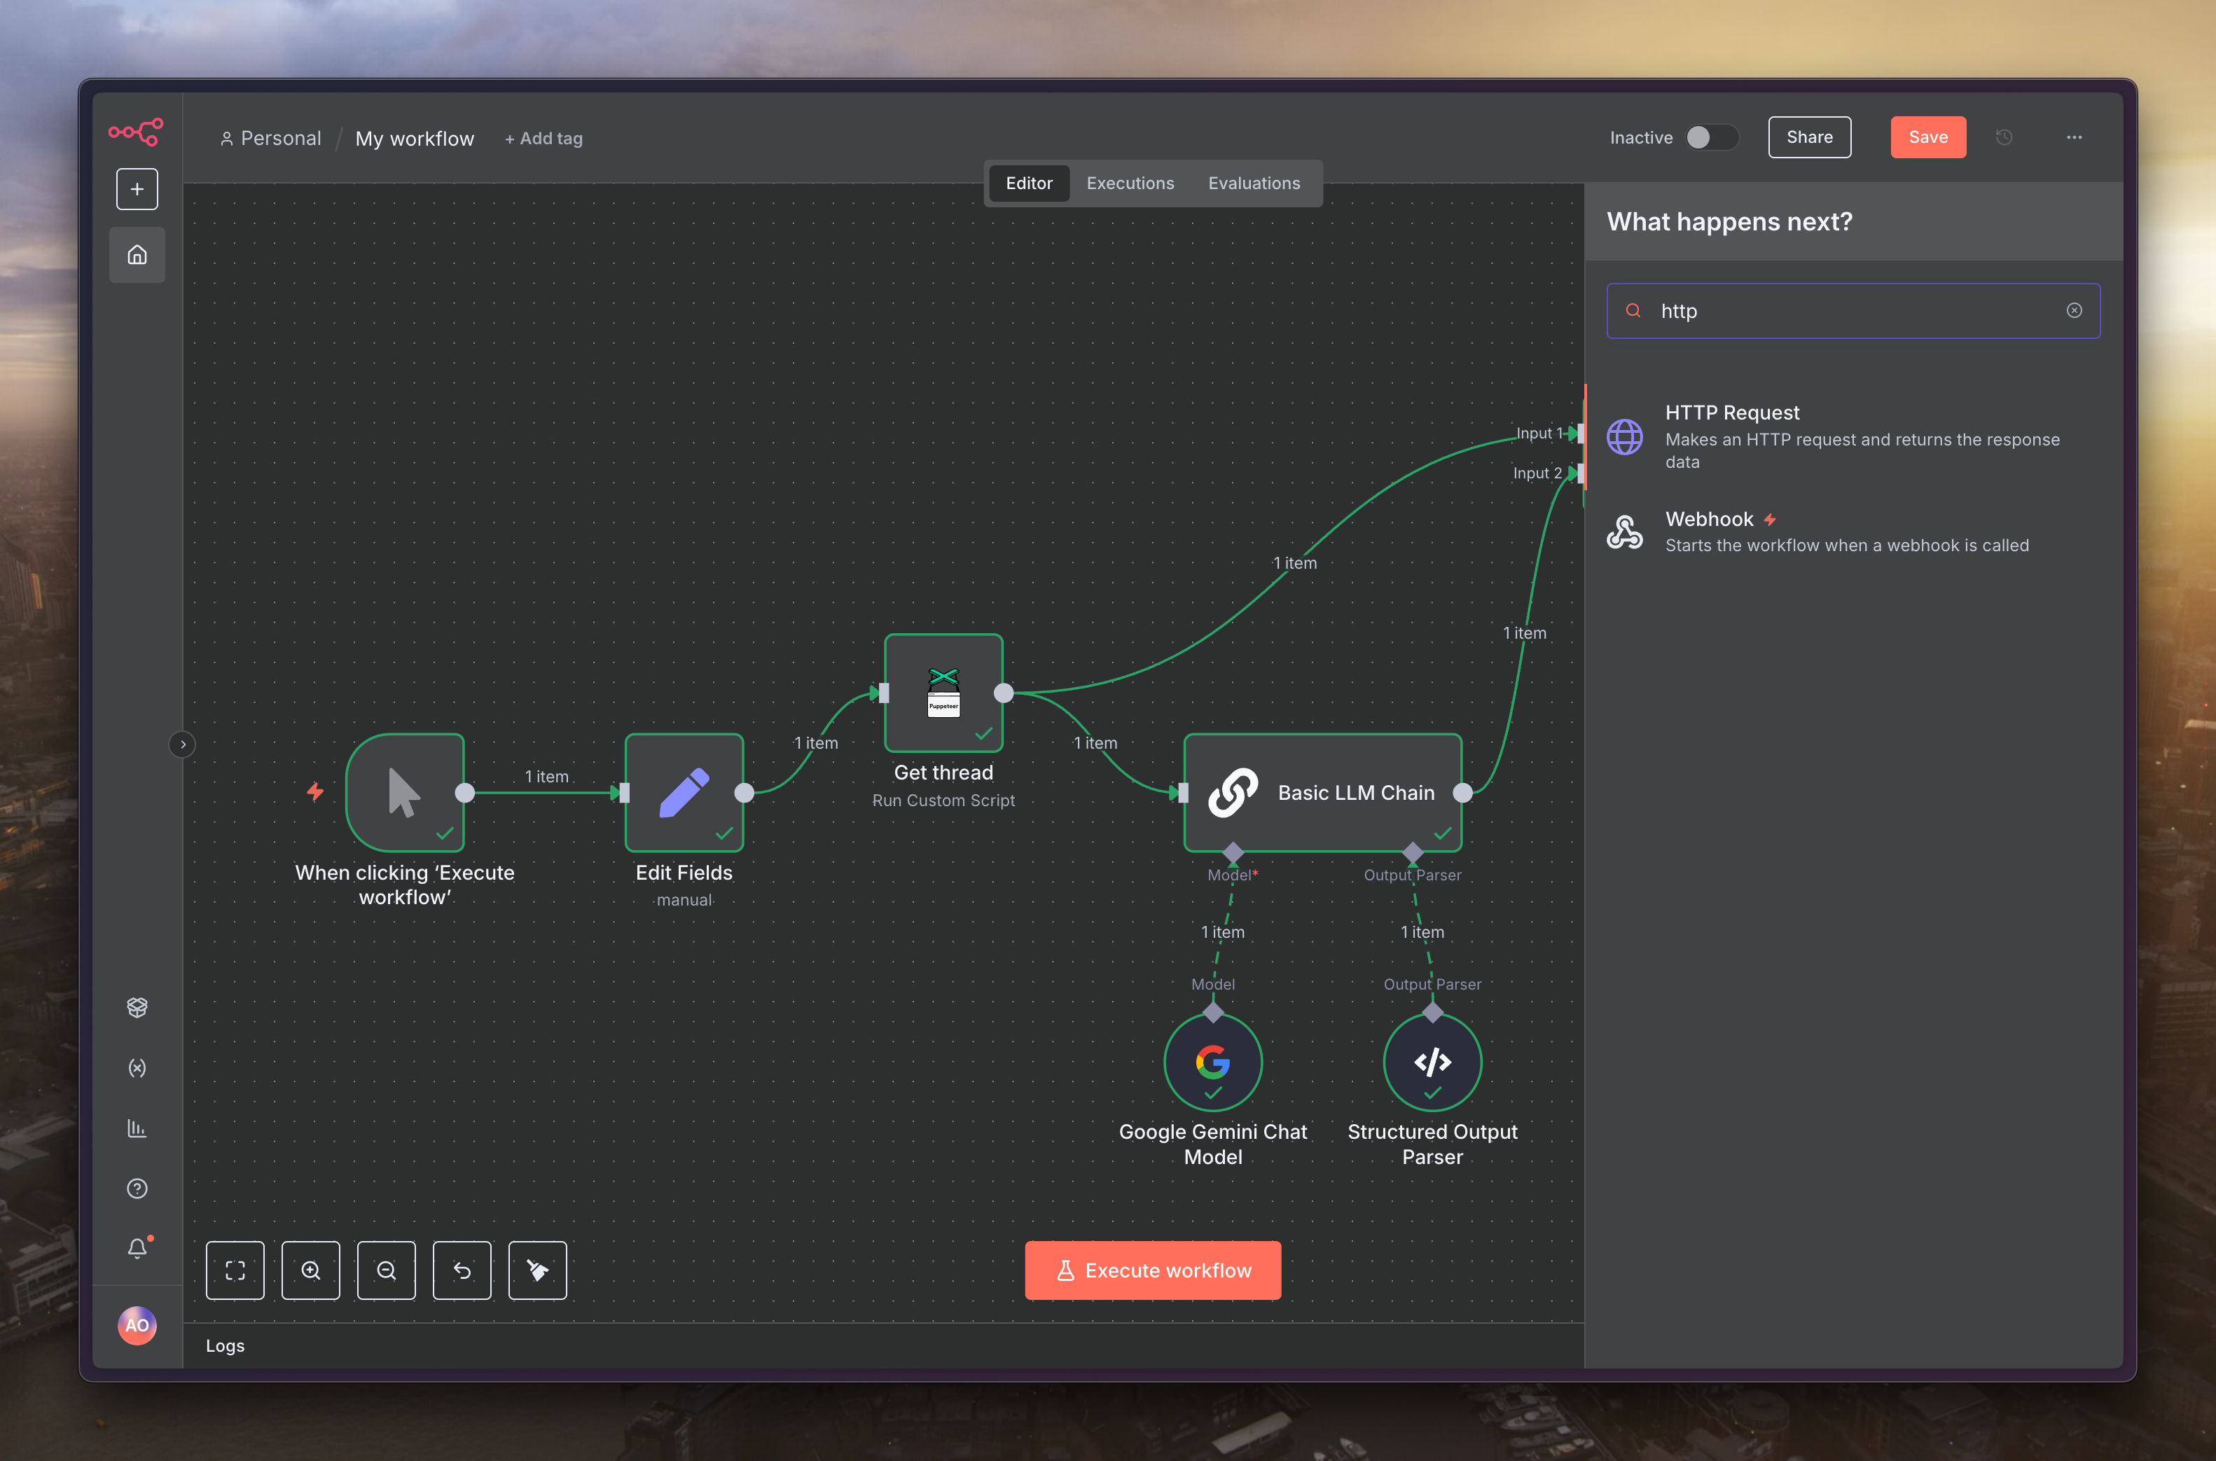Switch to the Executions tab
Screen dimensions: 2216x1461
coord(1130,184)
